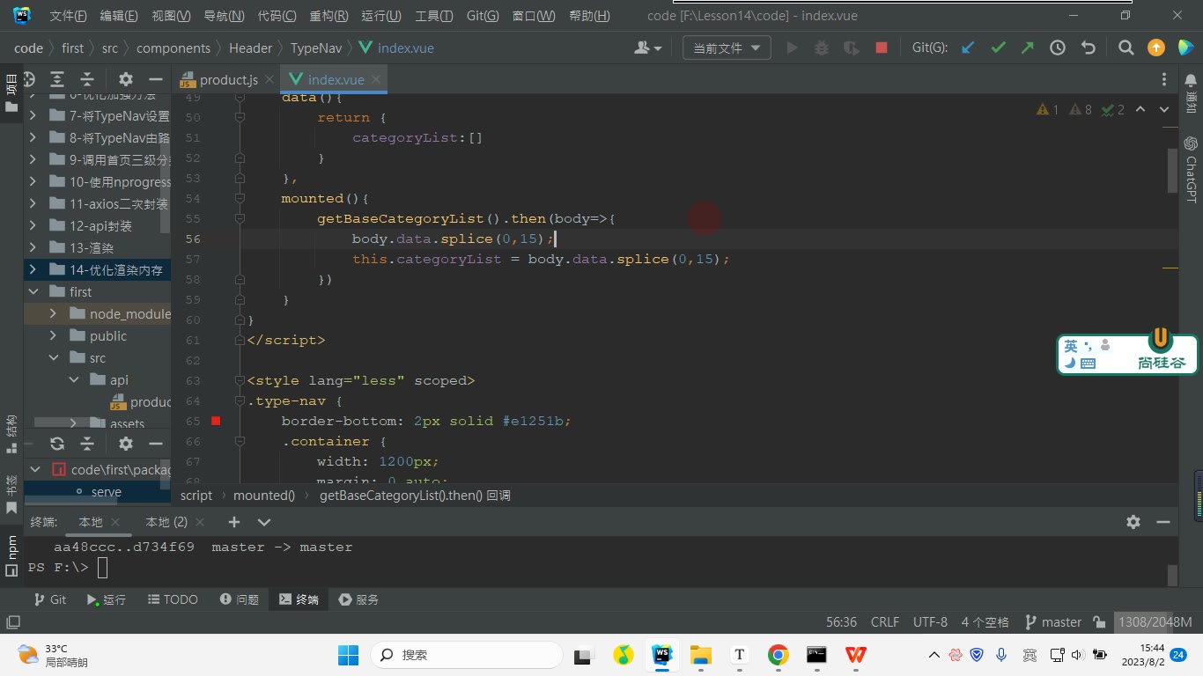The width and height of the screenshot is (1203, 676).
Task: Update project with the blue Git arrow
Action: pyautogui.click(x=968, y=48)
